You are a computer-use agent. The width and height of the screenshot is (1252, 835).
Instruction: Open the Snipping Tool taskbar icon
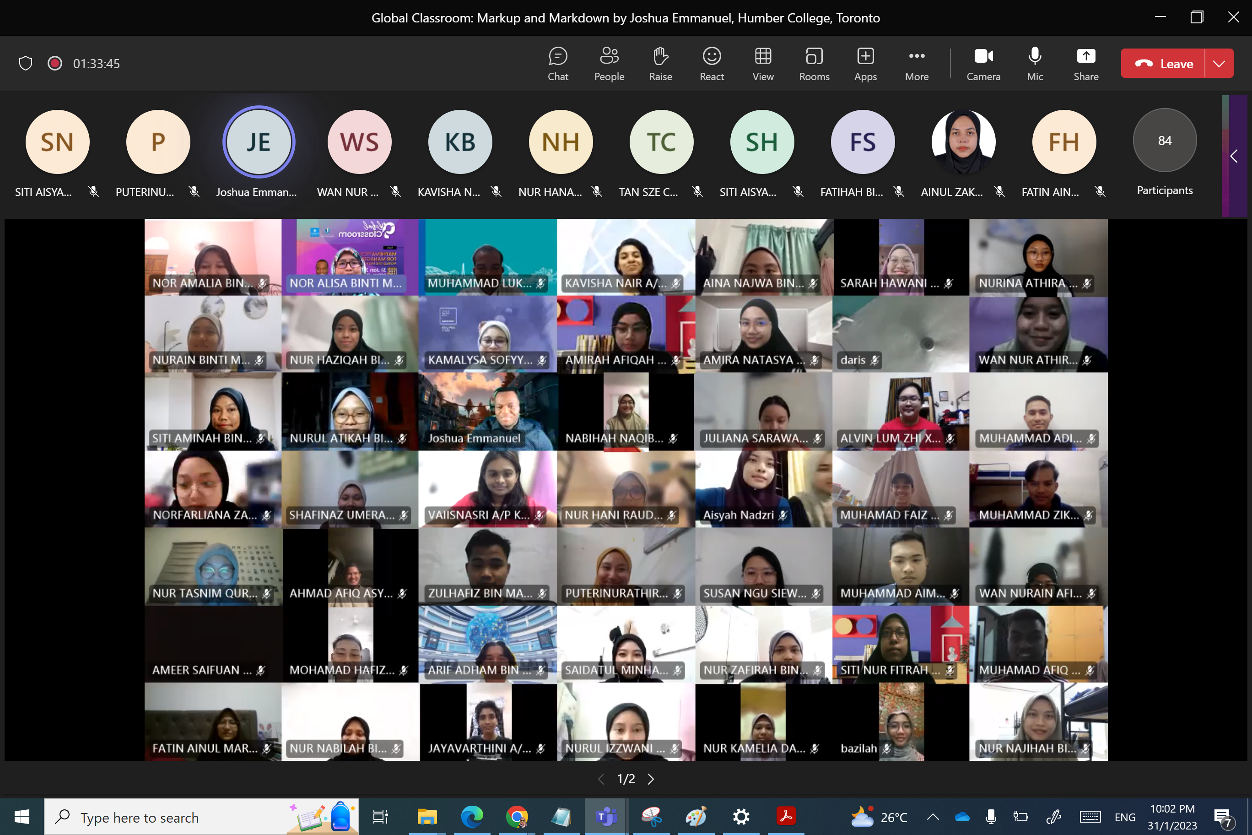(x=651, y=817)
